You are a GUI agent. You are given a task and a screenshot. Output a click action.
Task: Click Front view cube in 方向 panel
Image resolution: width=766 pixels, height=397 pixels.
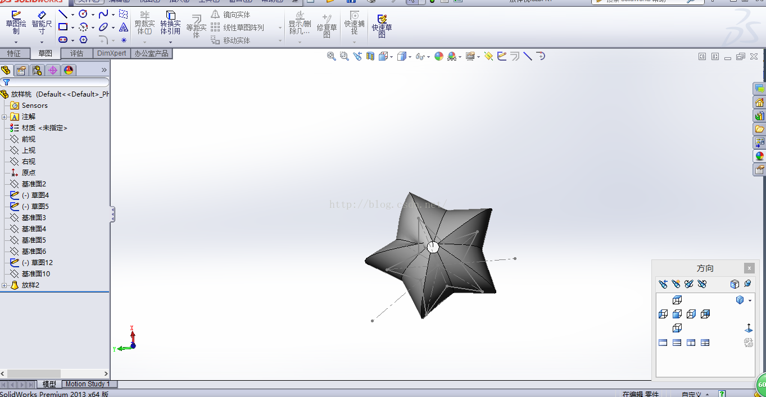click(x=677, y=314)
